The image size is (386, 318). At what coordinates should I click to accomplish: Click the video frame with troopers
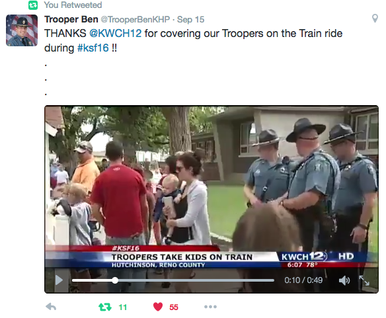(212, 187)
